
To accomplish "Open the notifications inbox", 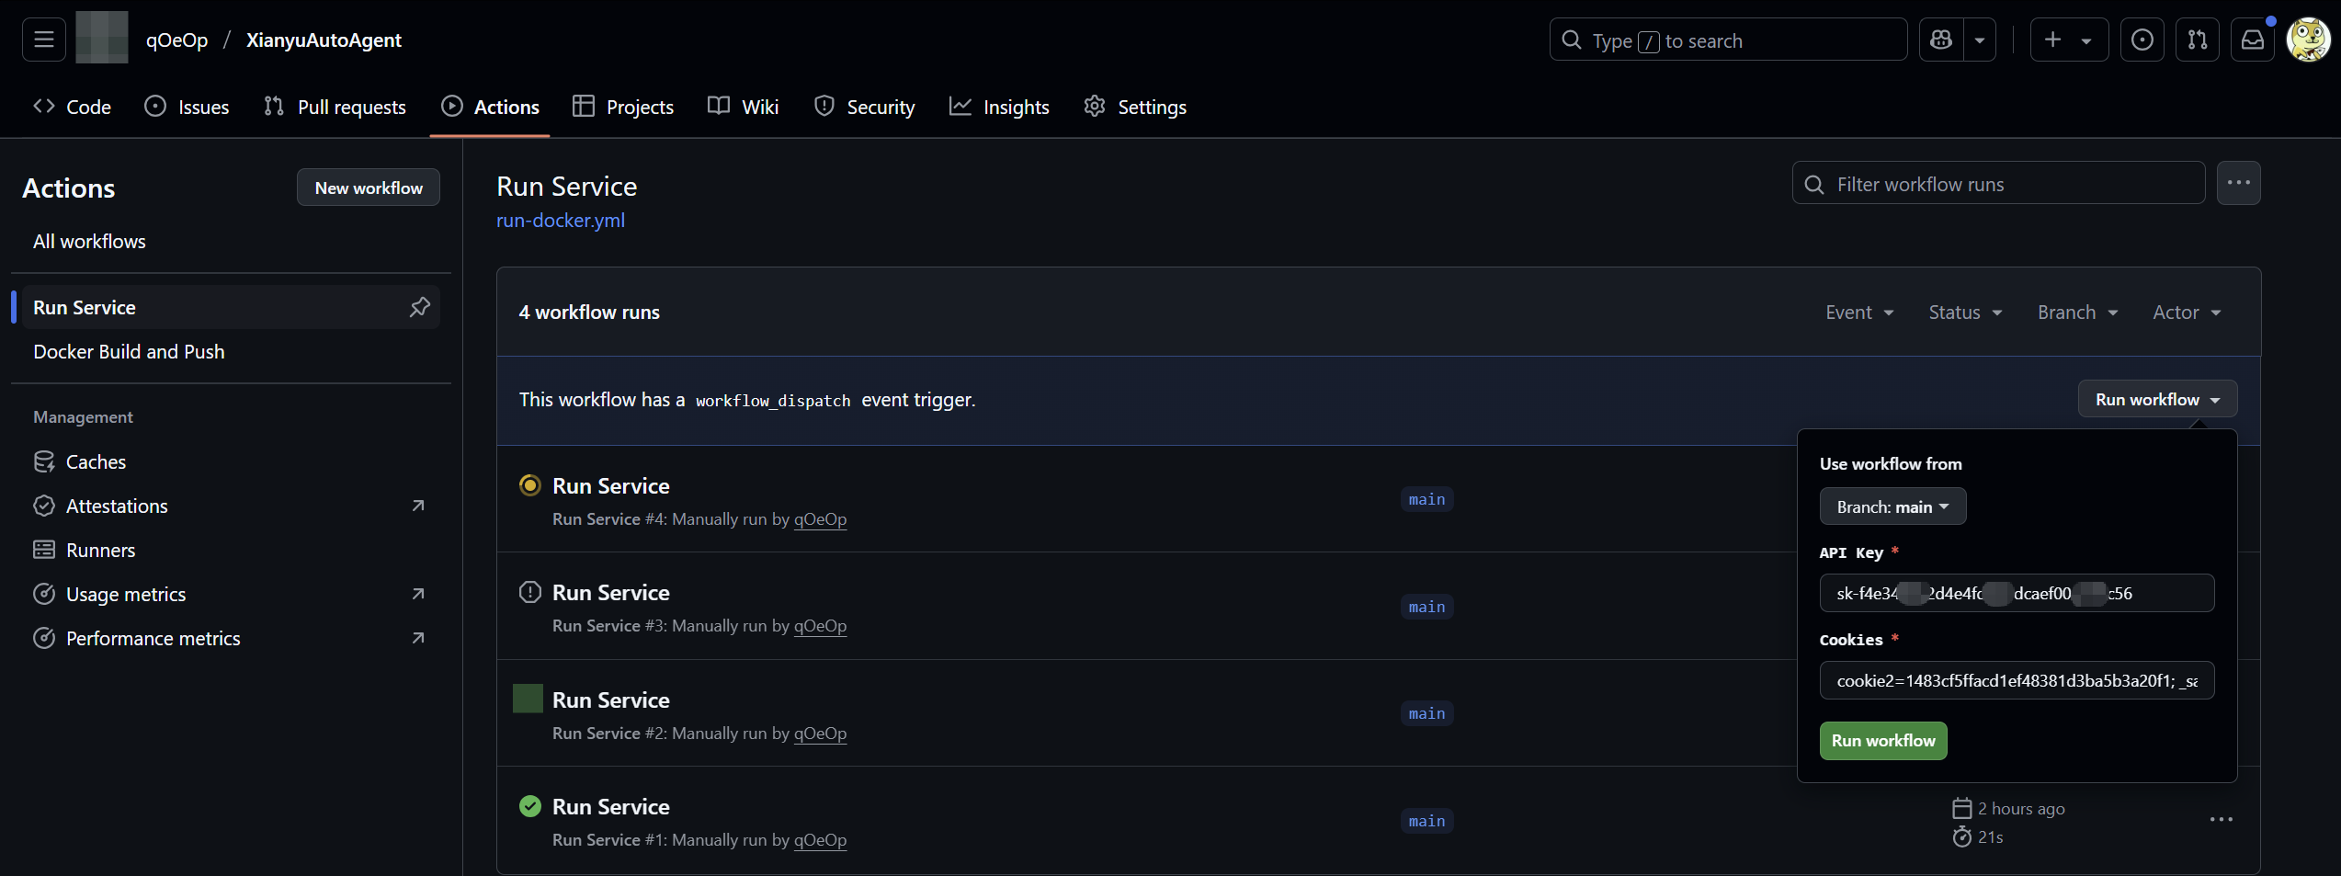I will point(2252,40).
